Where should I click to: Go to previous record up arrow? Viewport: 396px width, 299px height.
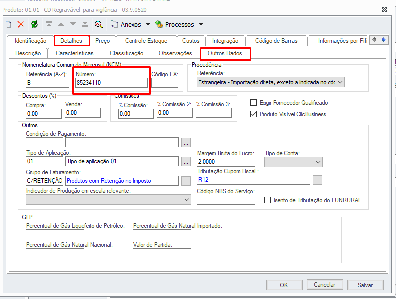tap(61, 24)
